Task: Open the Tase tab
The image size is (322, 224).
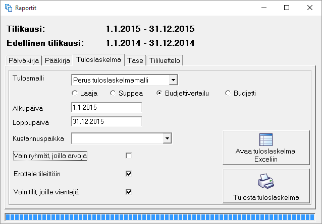Action: click(x=135, y=60)
